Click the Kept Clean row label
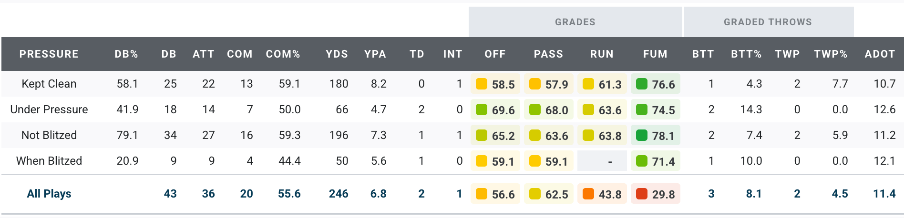Image resolution: width=904 pixels, height=218 pixels. coord(49,84)
